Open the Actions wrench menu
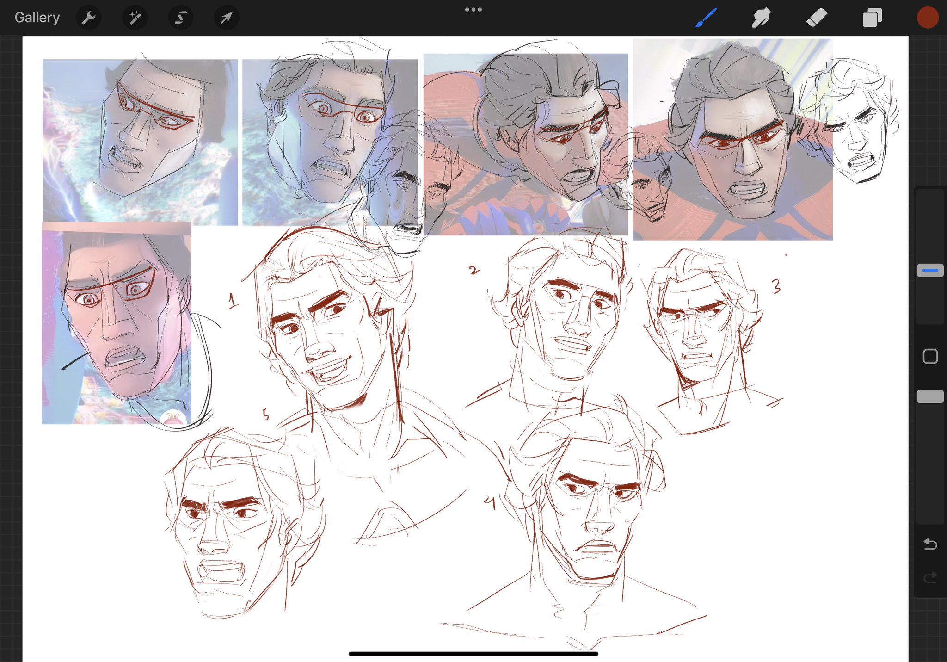 coord(88,18)
